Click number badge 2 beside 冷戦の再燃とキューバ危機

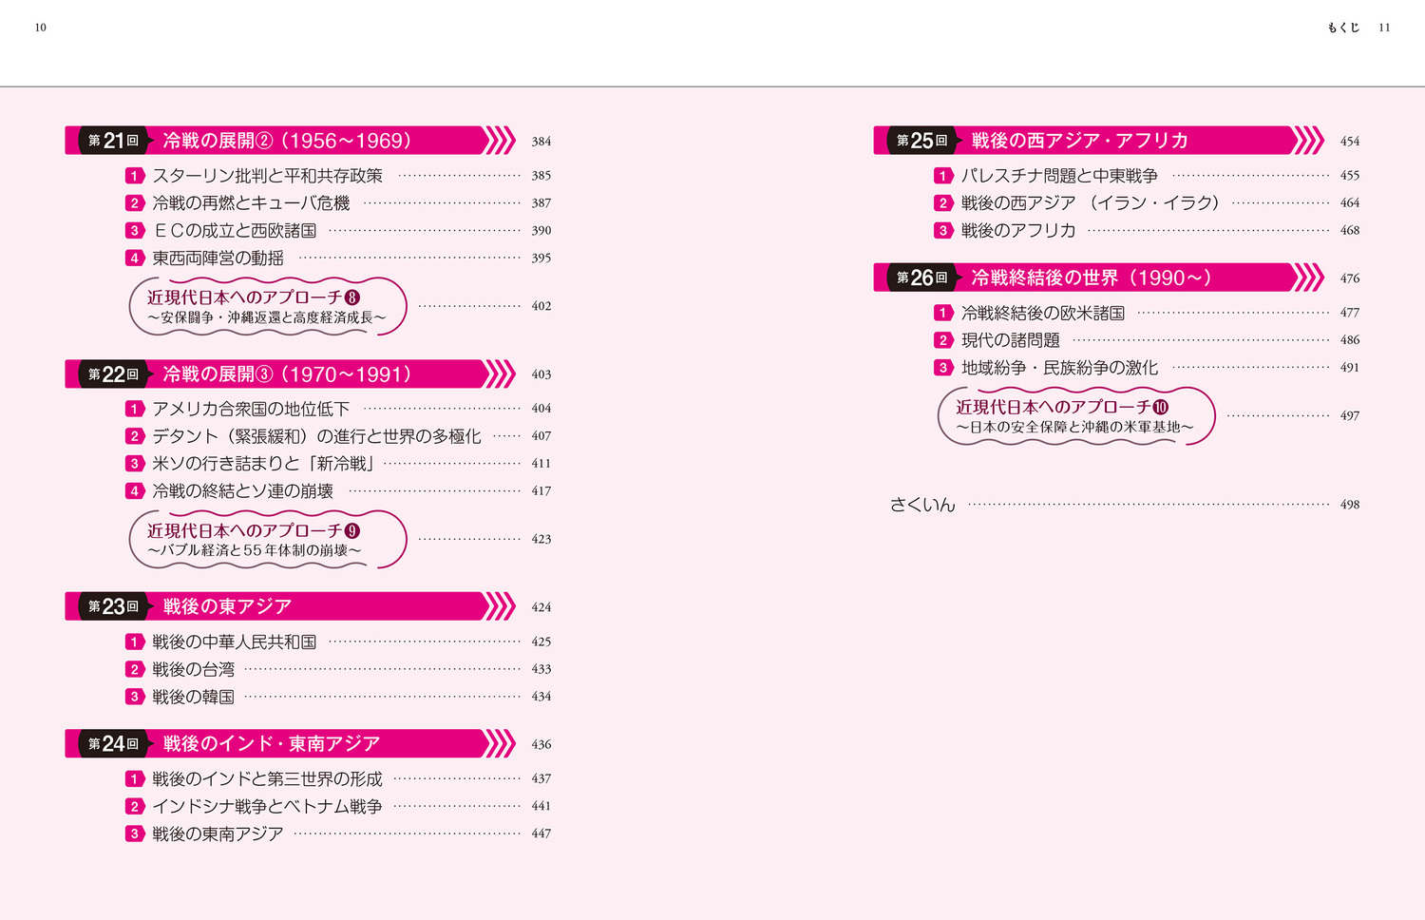pos(135,203)
